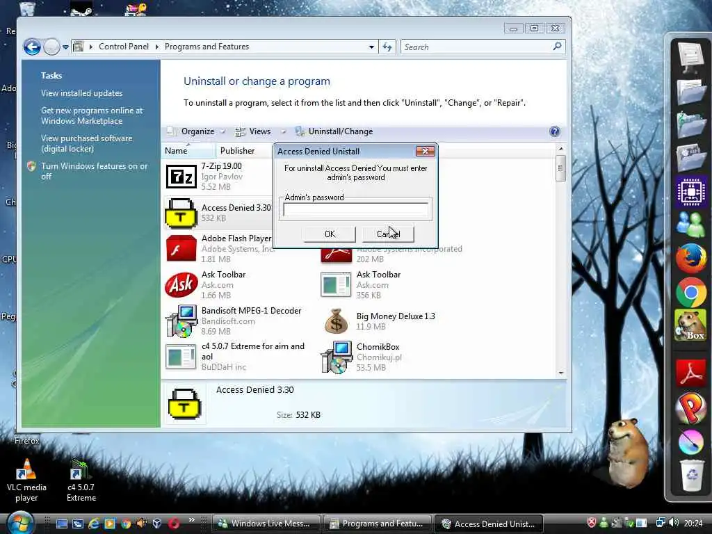Screen dimensions: 712x534
Task: Click the list scrollbar thumb
Action: 561,168
